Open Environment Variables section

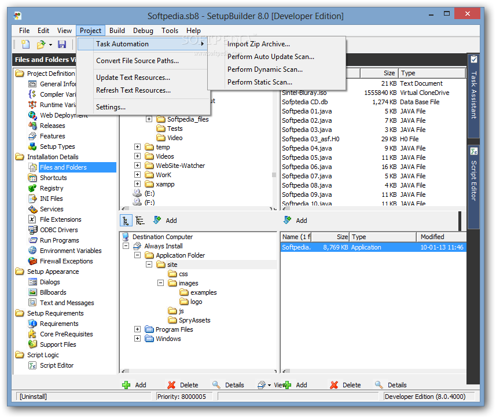[71, 251]
